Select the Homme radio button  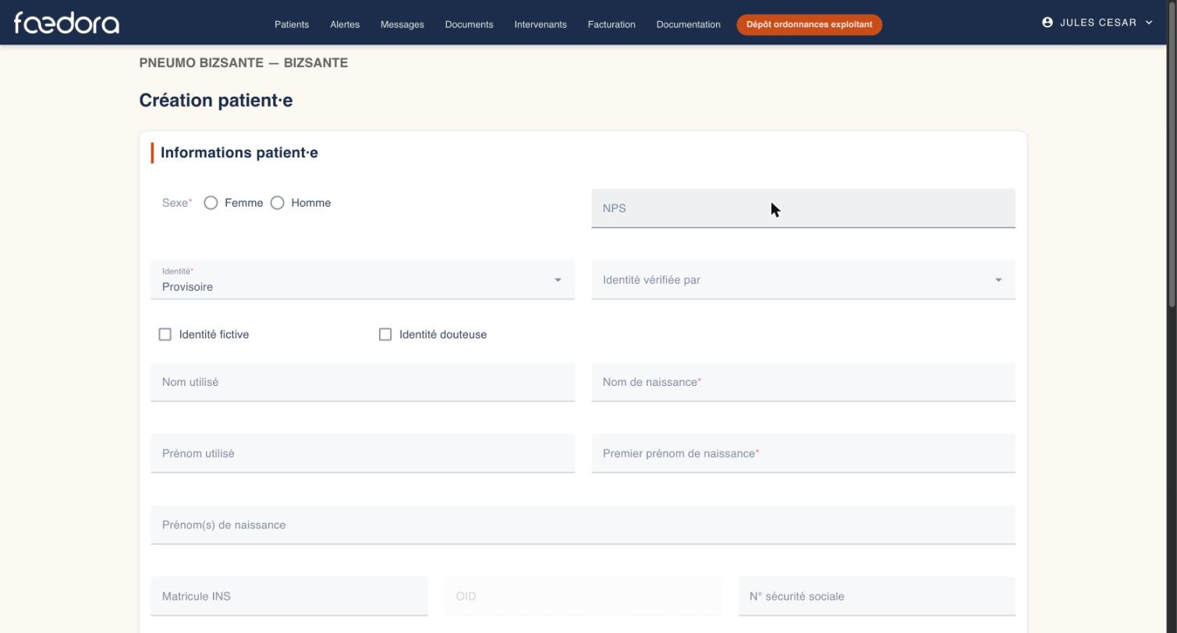tap(277, 203)
